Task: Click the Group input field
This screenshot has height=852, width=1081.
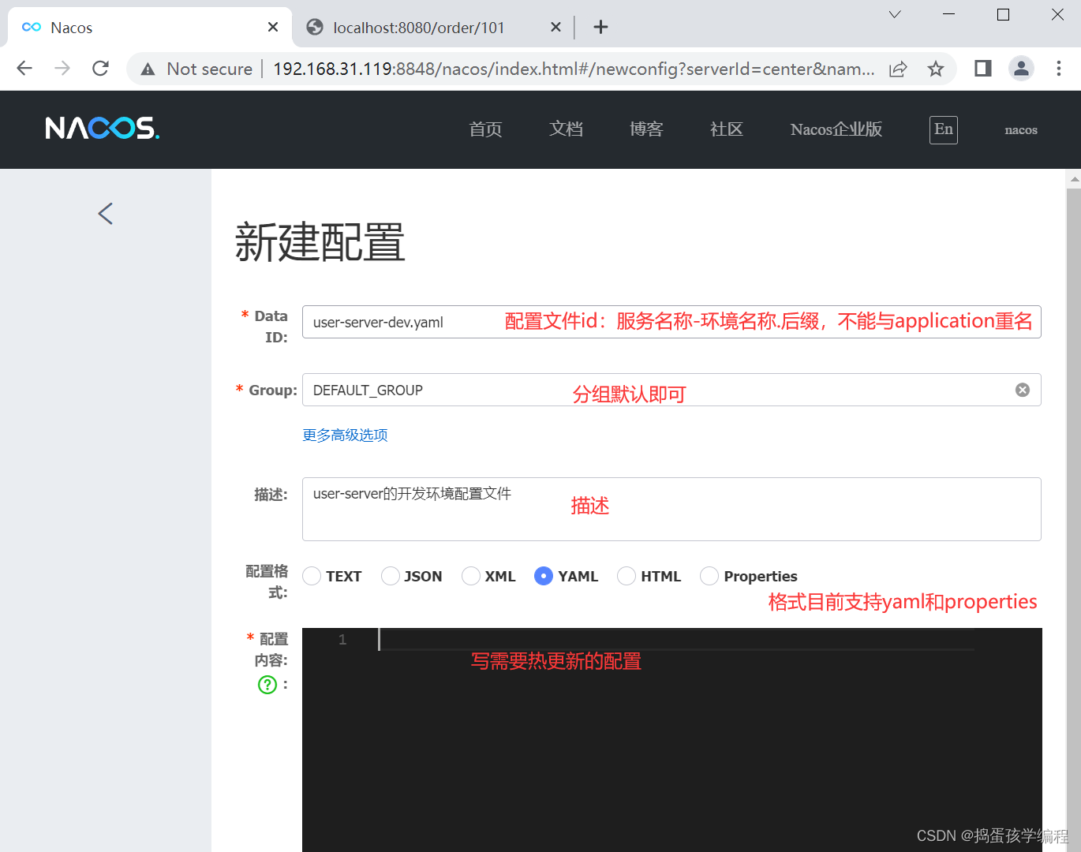Action: (x=671, y=390)
